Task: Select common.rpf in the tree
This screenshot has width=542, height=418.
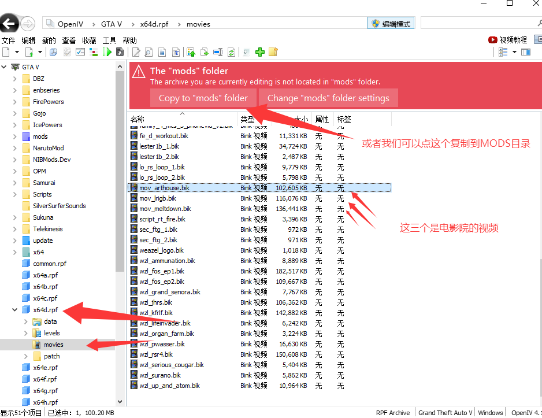Action: 50,264
